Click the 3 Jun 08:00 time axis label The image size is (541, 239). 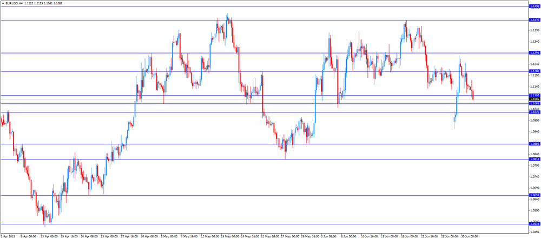tap(329, 237)
